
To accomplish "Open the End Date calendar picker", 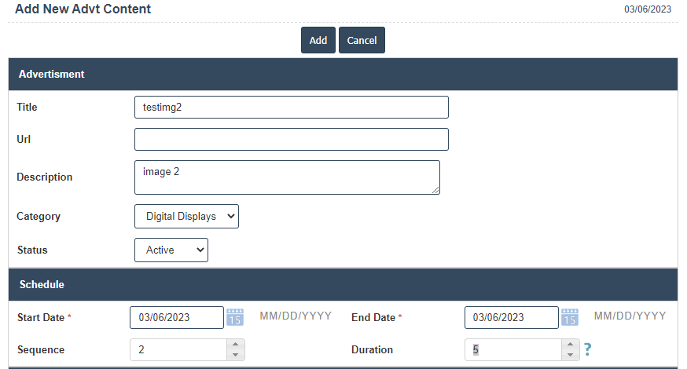I will click(x=570, y=317).
